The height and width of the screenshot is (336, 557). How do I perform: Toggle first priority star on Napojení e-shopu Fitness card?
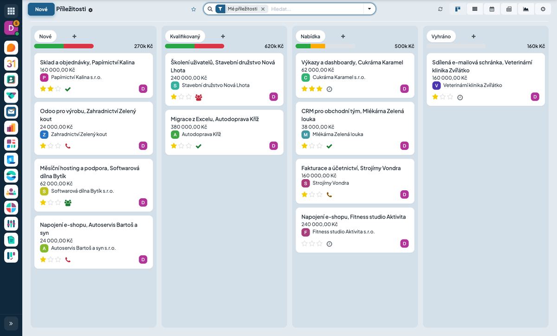point(304,243)
